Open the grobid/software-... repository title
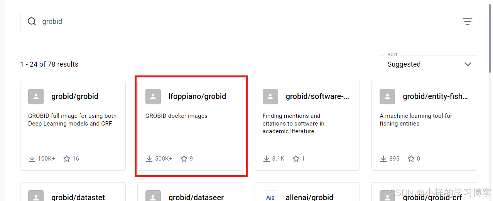The image size is (493, 201). coord(317,97)
